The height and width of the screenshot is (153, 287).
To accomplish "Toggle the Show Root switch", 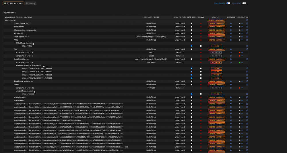I will tap(244, 3).
